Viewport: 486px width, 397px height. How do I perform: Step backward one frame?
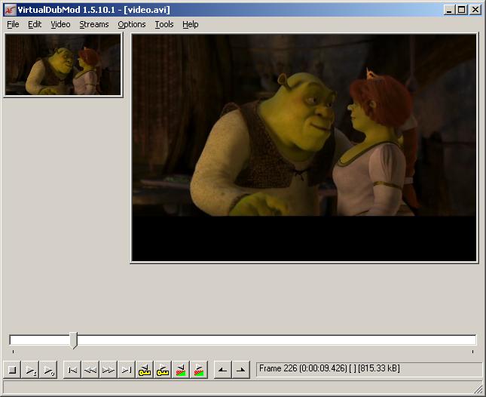[x=90, y=370]
